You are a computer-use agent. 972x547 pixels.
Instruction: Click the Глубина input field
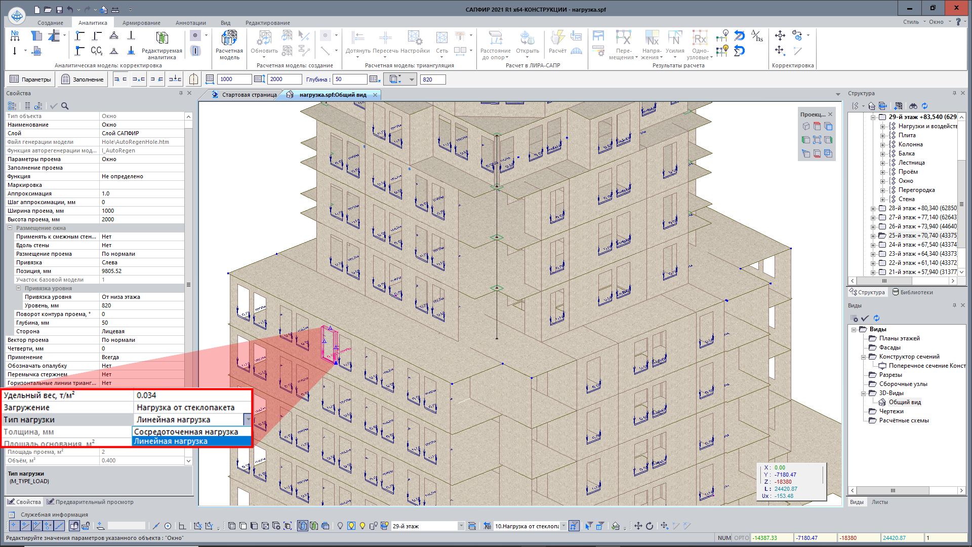tap(349, 80)
